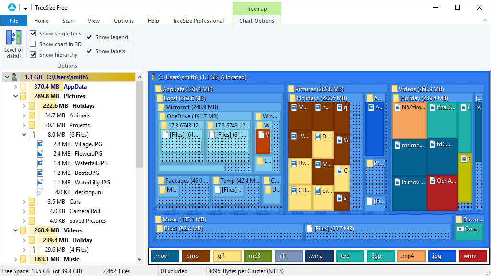Screen dimensions: 491x276
Task: Expand the Music tree node
Action: coord(15,259)
